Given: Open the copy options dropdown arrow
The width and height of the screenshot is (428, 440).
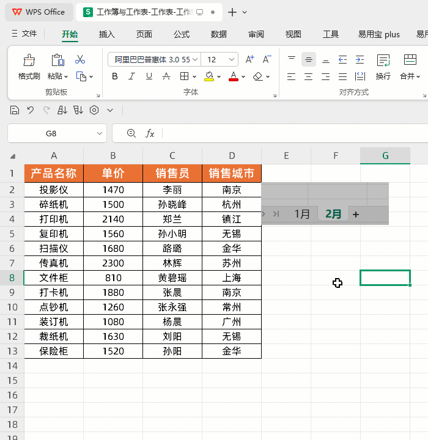Looking at the screenshot, I should click(91, 76).
